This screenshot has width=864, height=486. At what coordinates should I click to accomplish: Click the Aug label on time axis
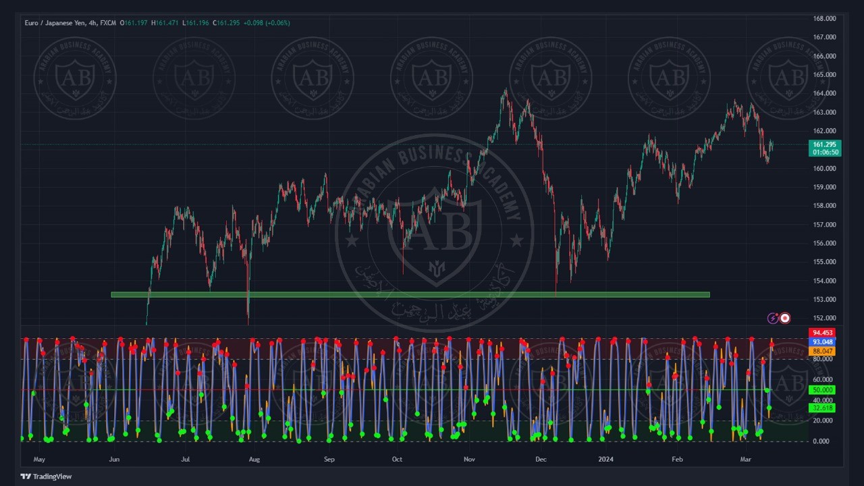click(254, 460)
